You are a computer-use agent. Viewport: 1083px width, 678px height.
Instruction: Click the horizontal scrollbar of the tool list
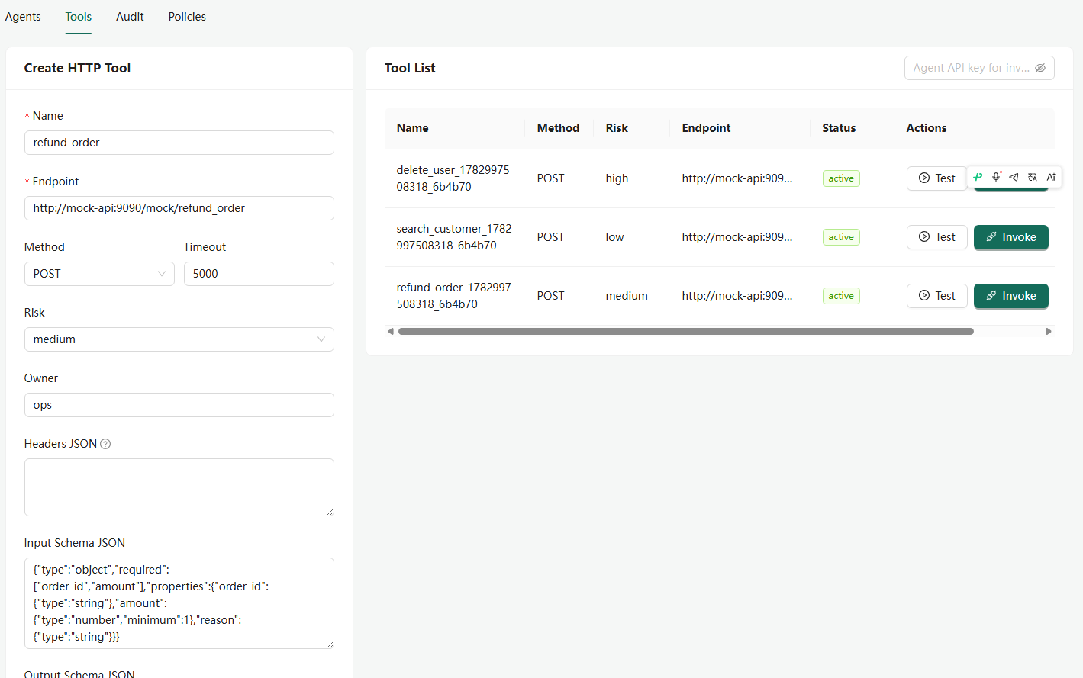(685, 332)
